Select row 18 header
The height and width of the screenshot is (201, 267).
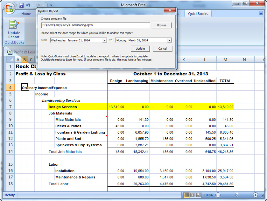click(x=11, y=184)
